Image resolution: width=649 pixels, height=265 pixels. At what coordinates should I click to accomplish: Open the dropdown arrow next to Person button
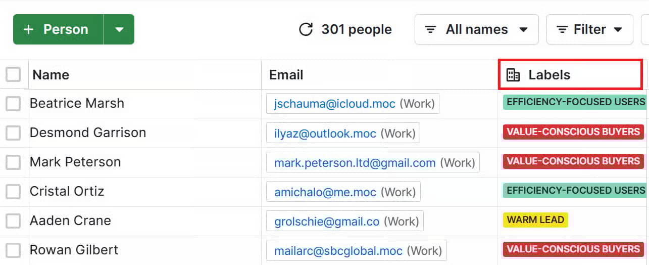click(119, 29)
